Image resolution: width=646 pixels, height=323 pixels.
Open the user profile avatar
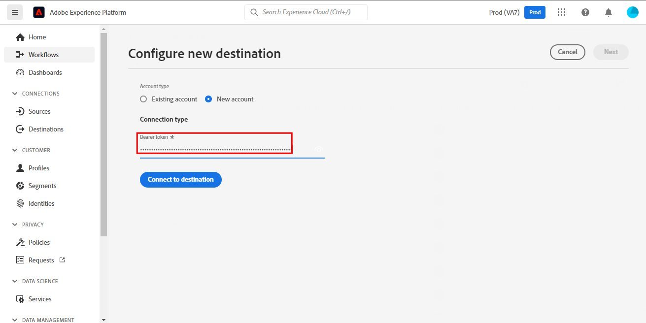(x=632, y=12)
